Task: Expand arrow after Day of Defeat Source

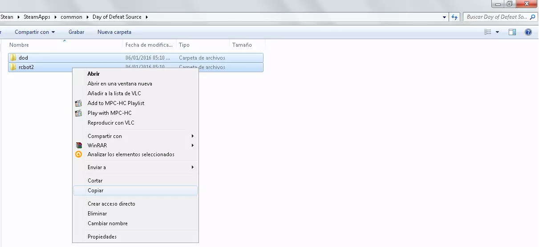Action: click(x=146, y=17)
